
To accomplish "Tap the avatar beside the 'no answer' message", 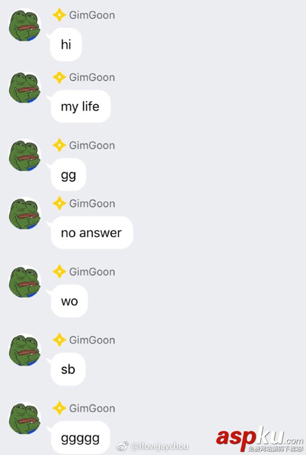I will tap(25, 213).
